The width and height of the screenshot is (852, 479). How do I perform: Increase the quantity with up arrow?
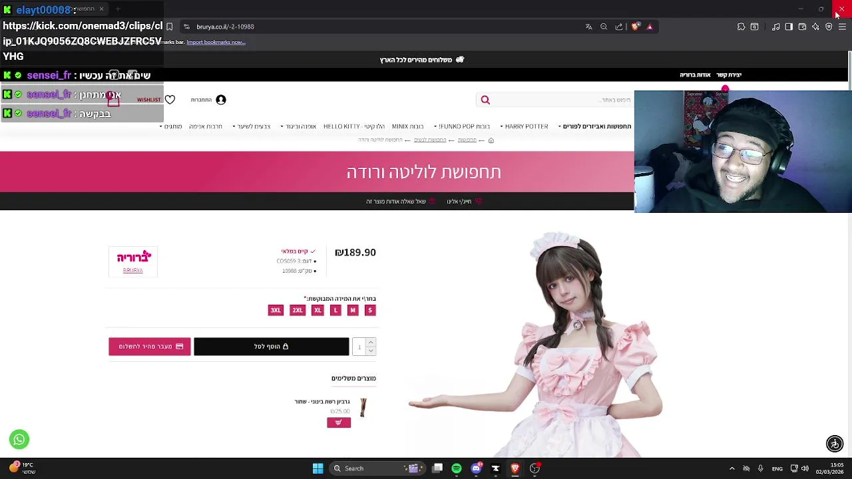click(371, 343)
